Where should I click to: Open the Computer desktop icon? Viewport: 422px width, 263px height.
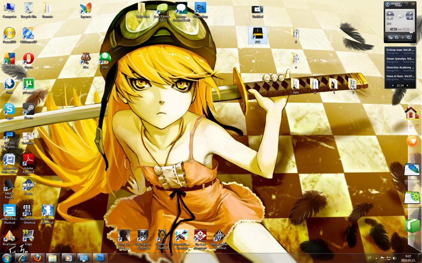click(9, 10)
